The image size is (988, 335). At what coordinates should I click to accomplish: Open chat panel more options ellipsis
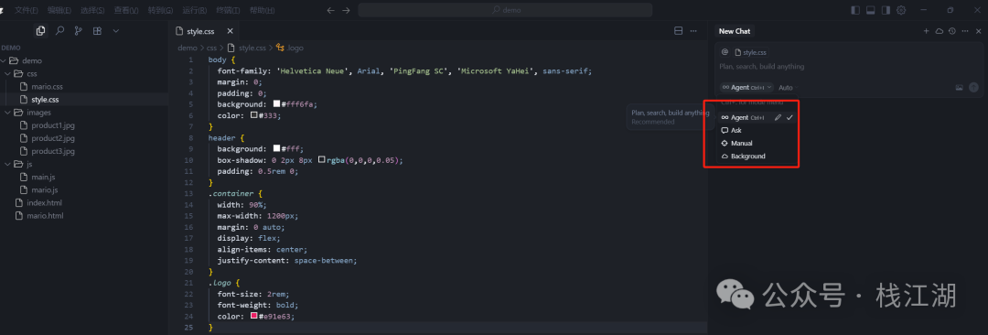965,31
